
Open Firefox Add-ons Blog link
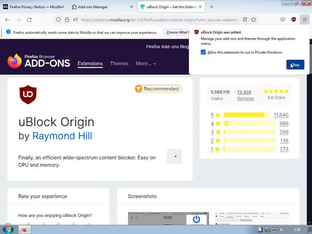tap(167, 47)
